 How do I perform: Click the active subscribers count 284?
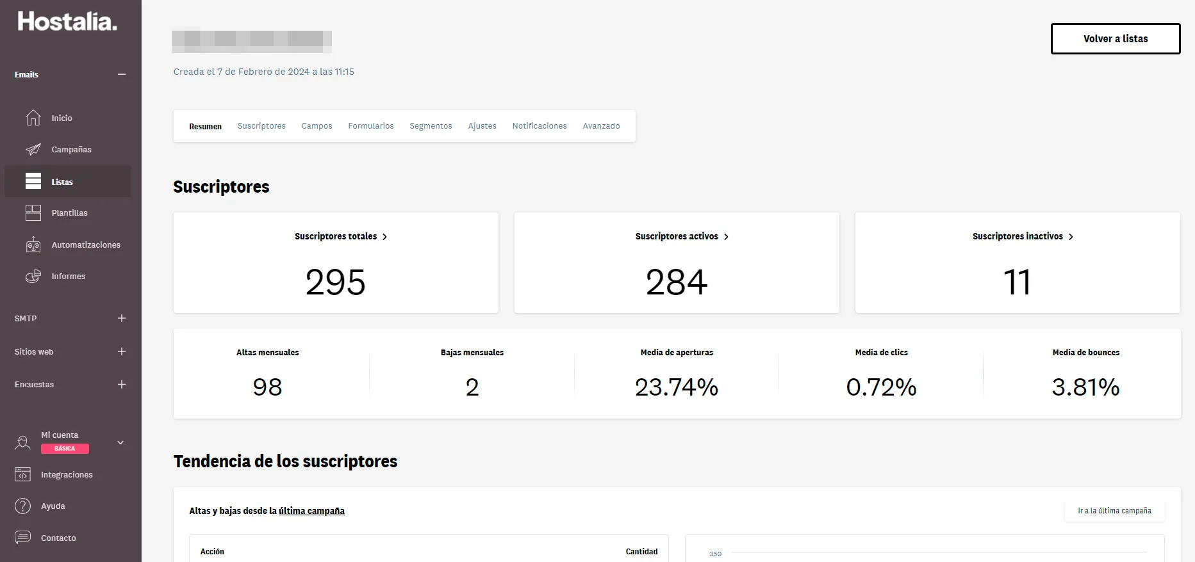(x=677, y=282)
